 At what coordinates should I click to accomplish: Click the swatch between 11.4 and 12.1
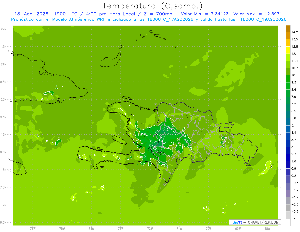pyautogui.click(x=288, y=57)
